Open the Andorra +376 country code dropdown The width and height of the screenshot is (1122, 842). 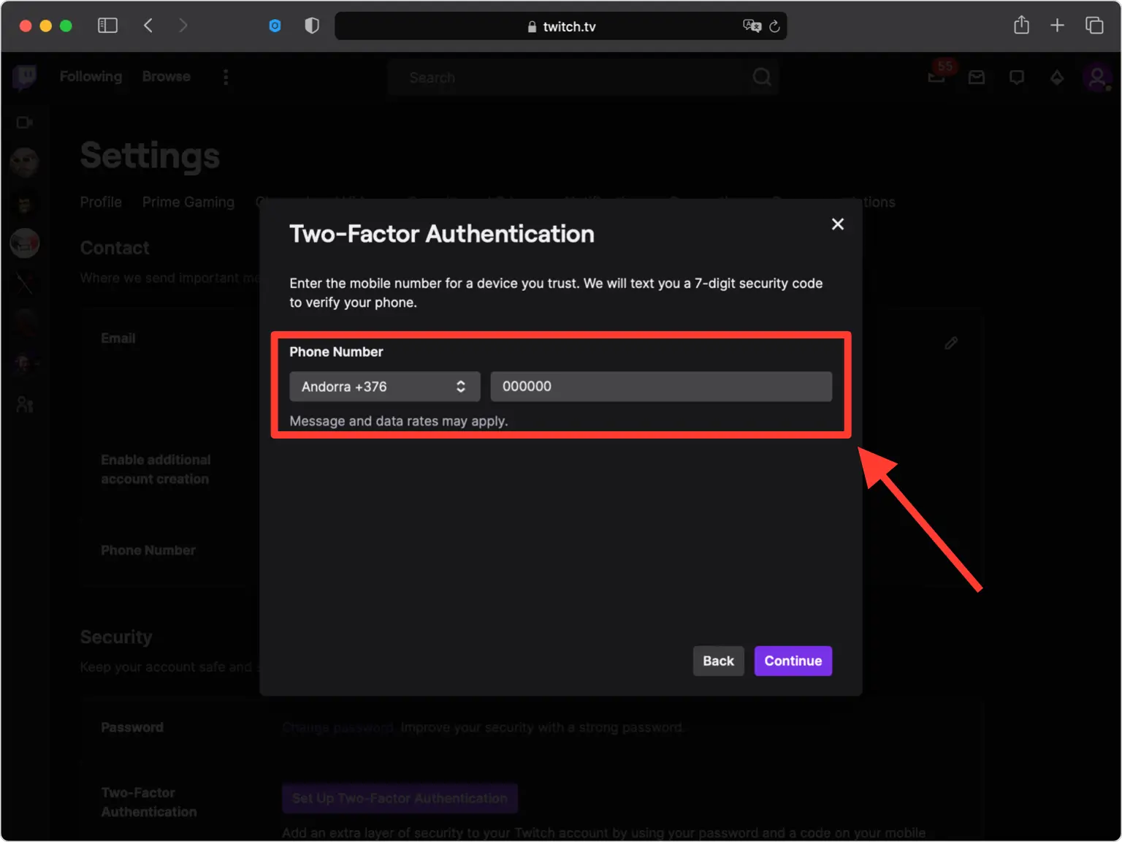point(385,387)
